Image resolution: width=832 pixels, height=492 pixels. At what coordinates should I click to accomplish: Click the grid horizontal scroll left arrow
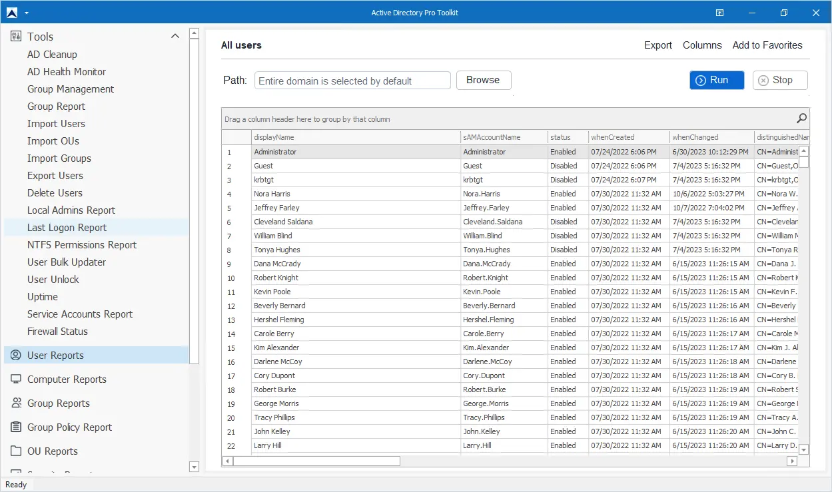[x=227, y=461]
